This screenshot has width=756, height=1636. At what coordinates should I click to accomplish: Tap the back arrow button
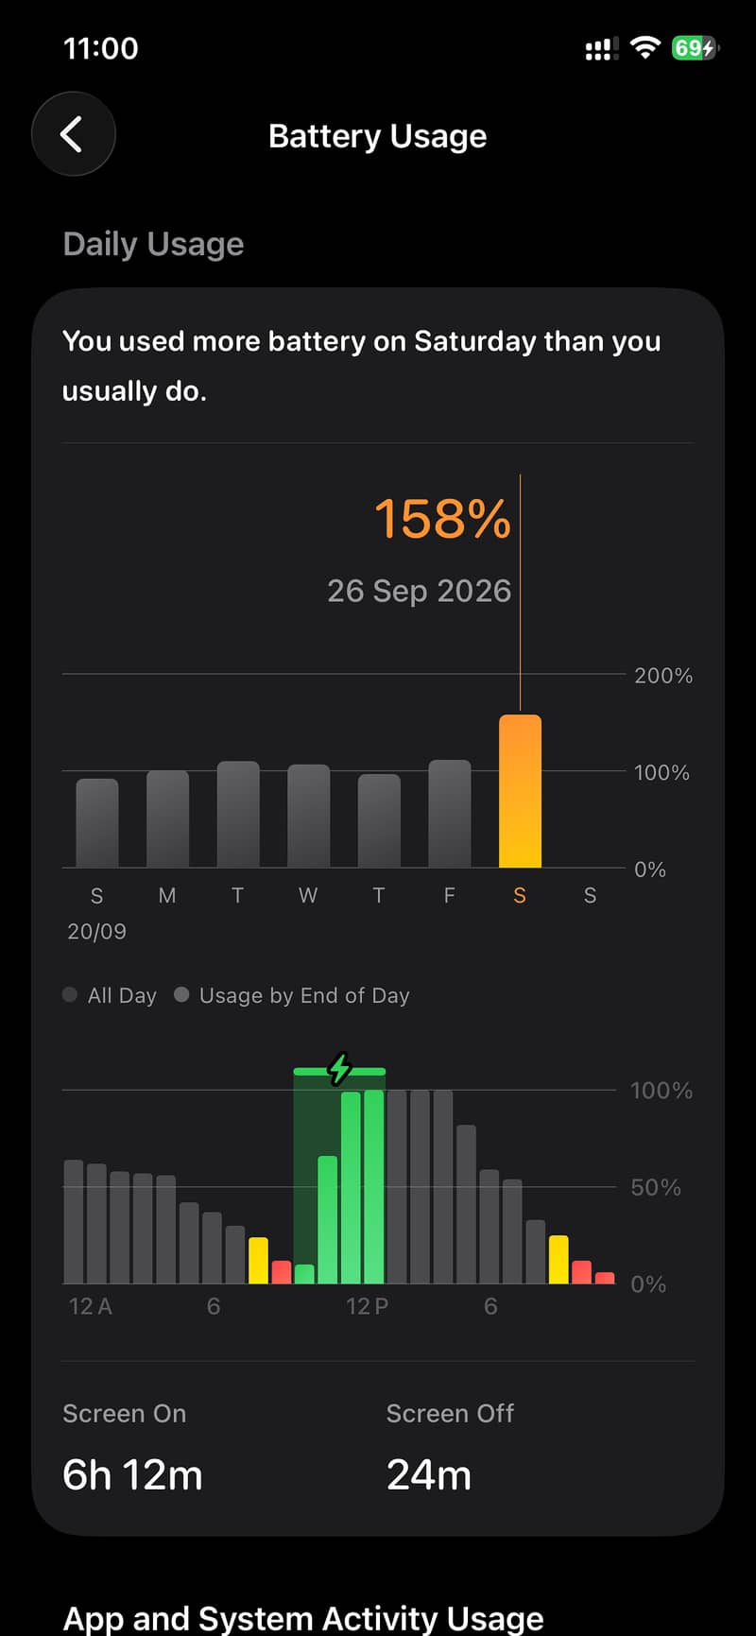tap(74, 134)
